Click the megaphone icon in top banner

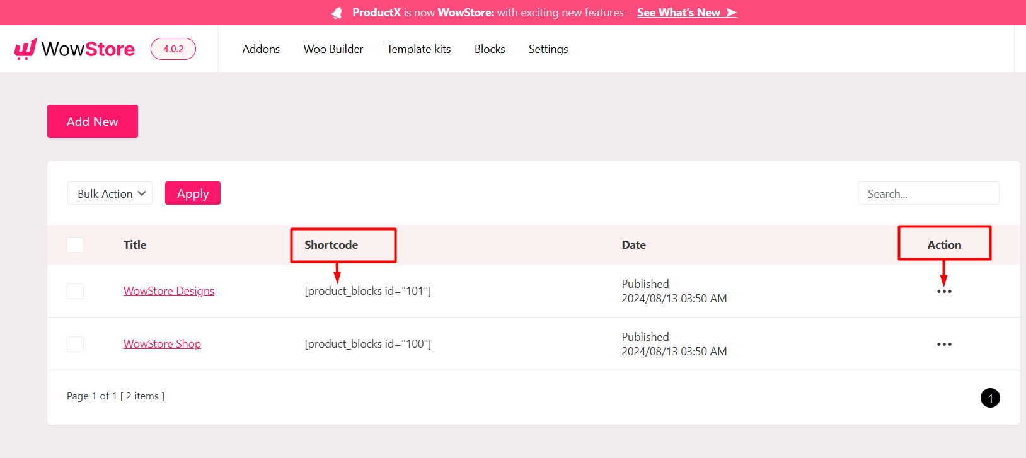click(337, 13)
